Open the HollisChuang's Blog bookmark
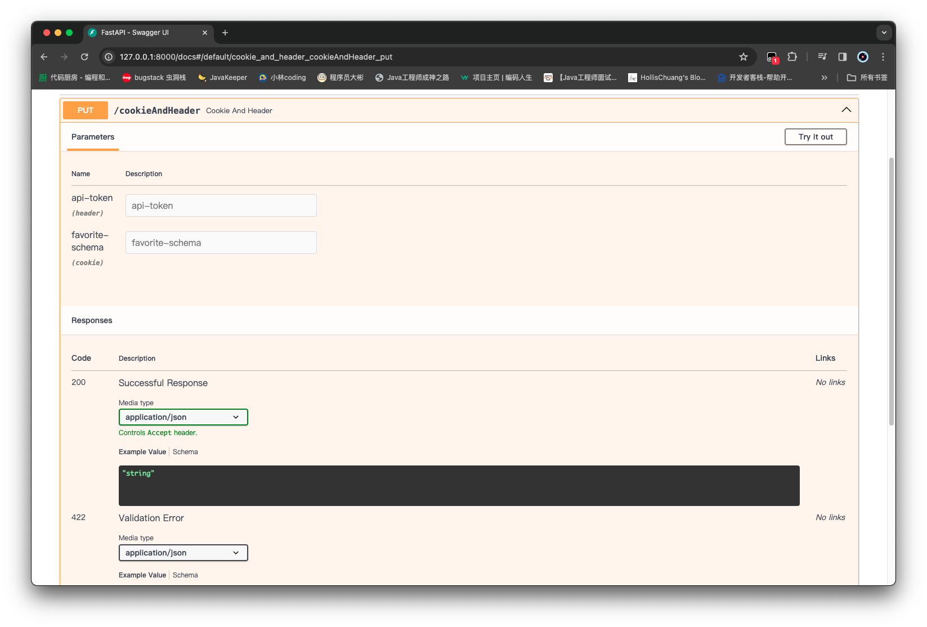Viewport: 927px width, 627px height. (667, 78)
